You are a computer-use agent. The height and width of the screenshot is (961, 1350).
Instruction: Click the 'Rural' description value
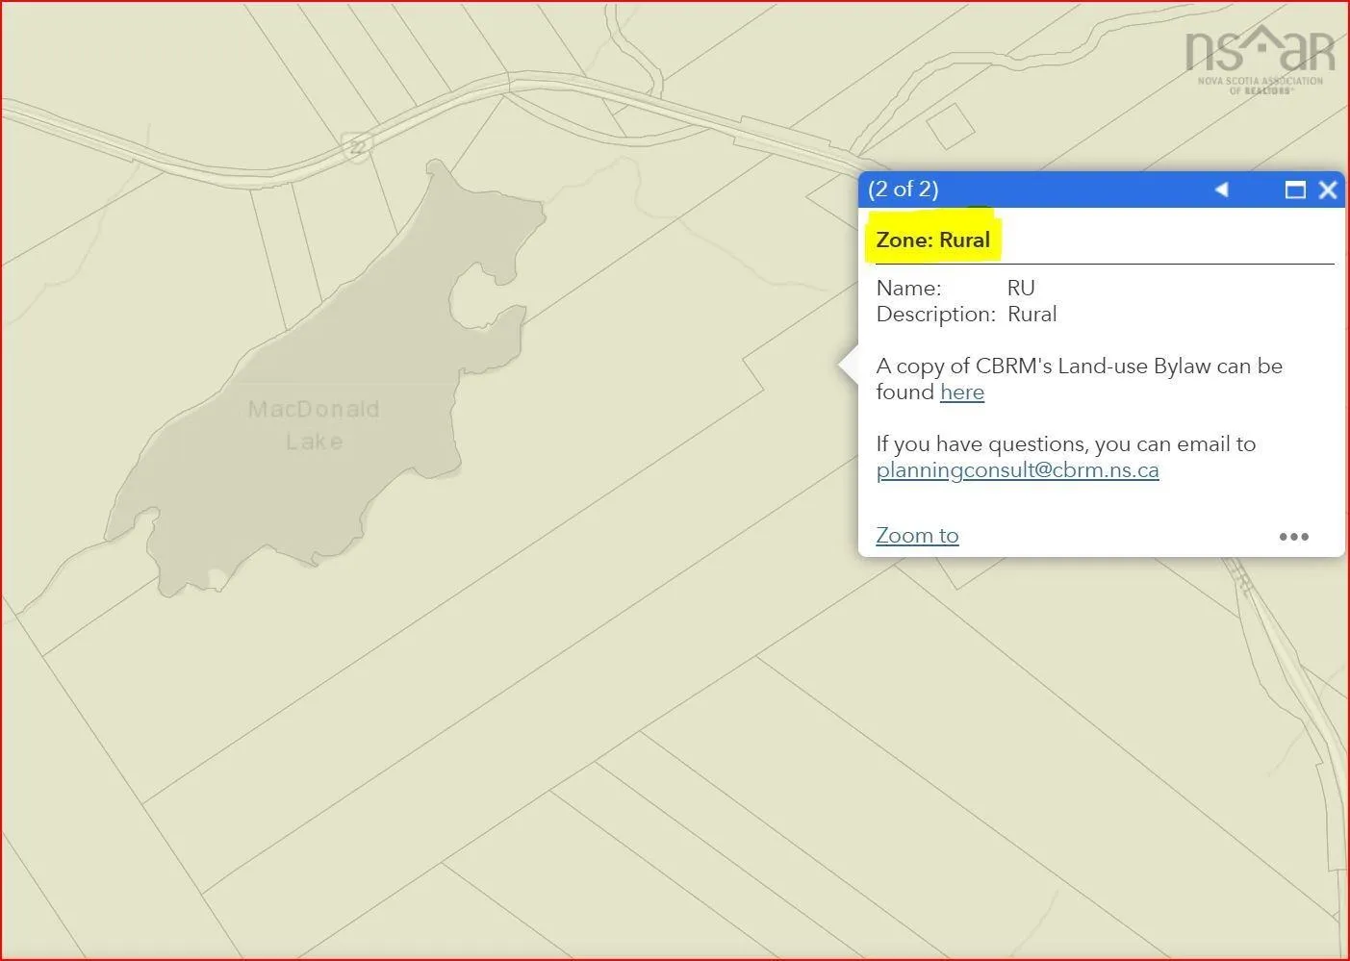1032,315
